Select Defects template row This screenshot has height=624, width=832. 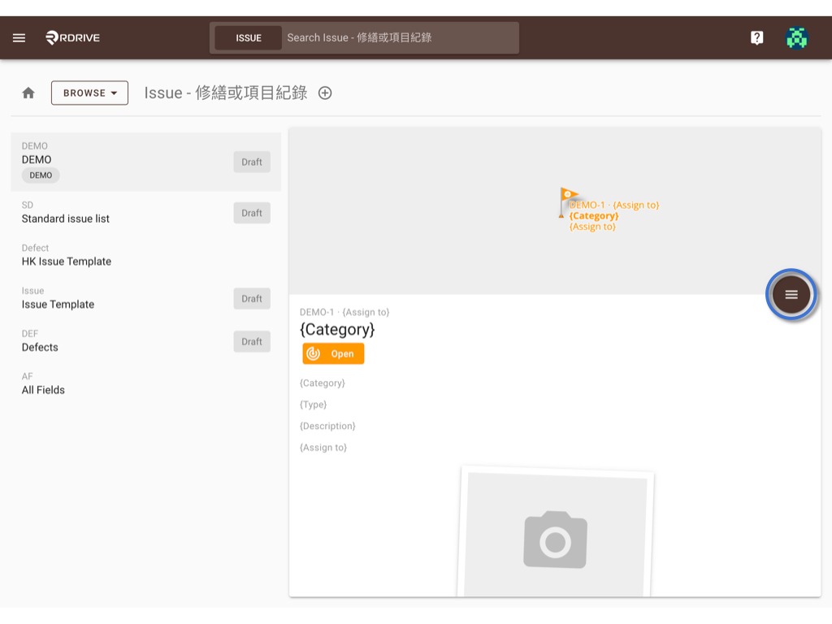pyautogui.click(x=146, y=341)
